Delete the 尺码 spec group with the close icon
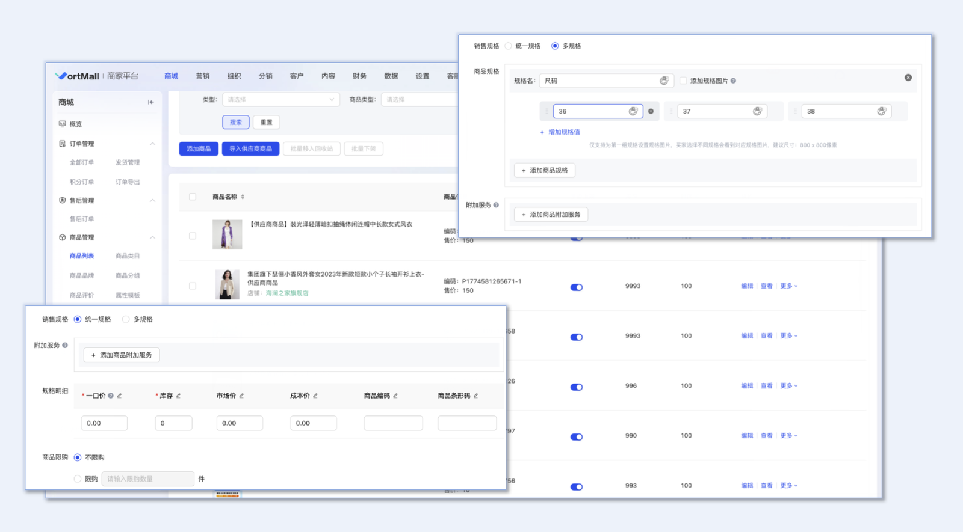The height and width of the screenshot is (532, 963). (x=908, y=78)
